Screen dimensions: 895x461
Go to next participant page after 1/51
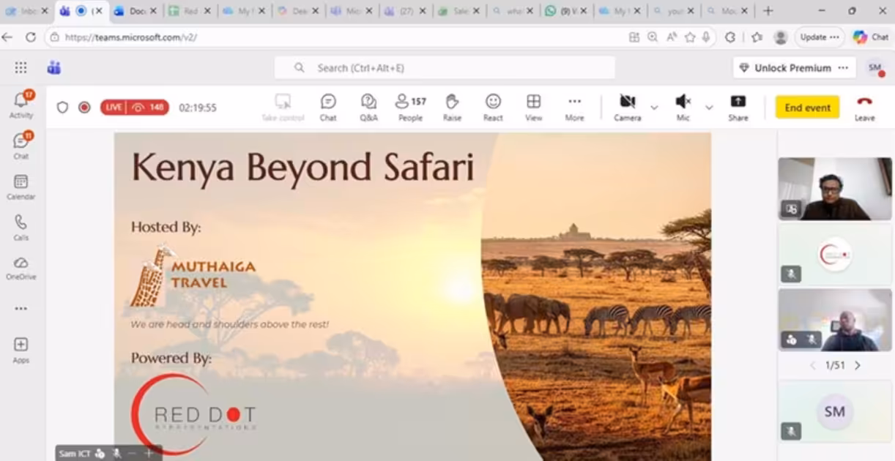(857, 365)
